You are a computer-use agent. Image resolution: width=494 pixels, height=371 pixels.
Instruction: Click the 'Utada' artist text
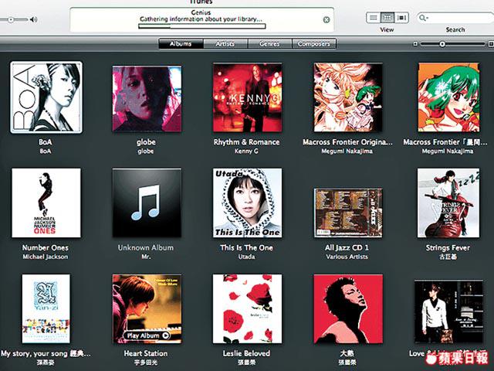[x=247, y=257]
